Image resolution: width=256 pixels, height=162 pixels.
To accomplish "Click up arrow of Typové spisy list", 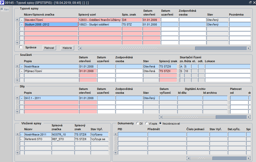I will (x=17, y=19).
